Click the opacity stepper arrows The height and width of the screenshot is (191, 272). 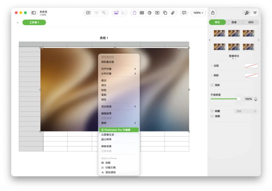click(x=256, y=99)
